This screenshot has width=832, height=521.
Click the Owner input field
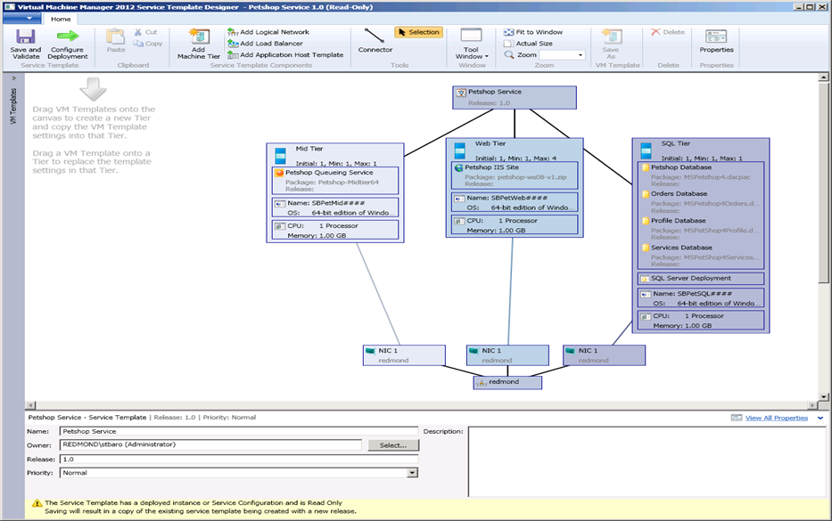coord(210,444)
